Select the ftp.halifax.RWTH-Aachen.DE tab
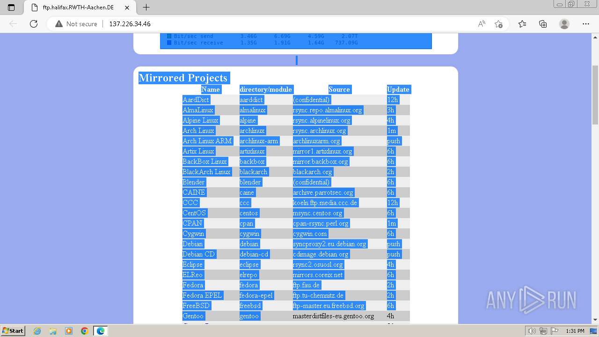This screenshot has width=599, height=337. [x=80, y=7]
